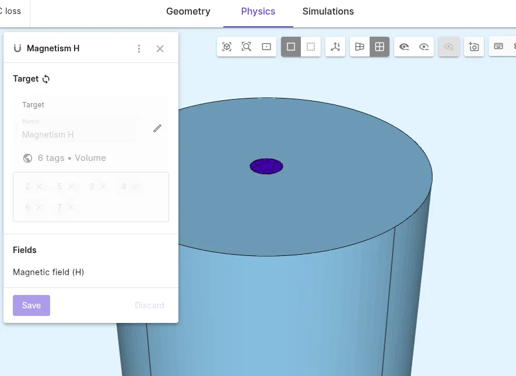Remove tag 2 from target
The height and width of the screenshot is (376, 516).
pyautogui.click(x=39, y=187)
